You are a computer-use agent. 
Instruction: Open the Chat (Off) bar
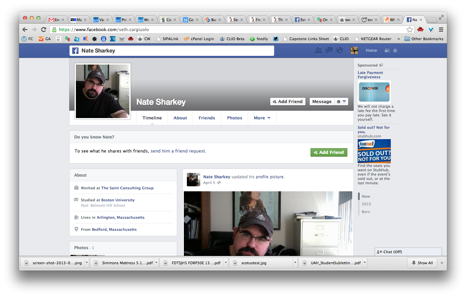click(409, 252)
